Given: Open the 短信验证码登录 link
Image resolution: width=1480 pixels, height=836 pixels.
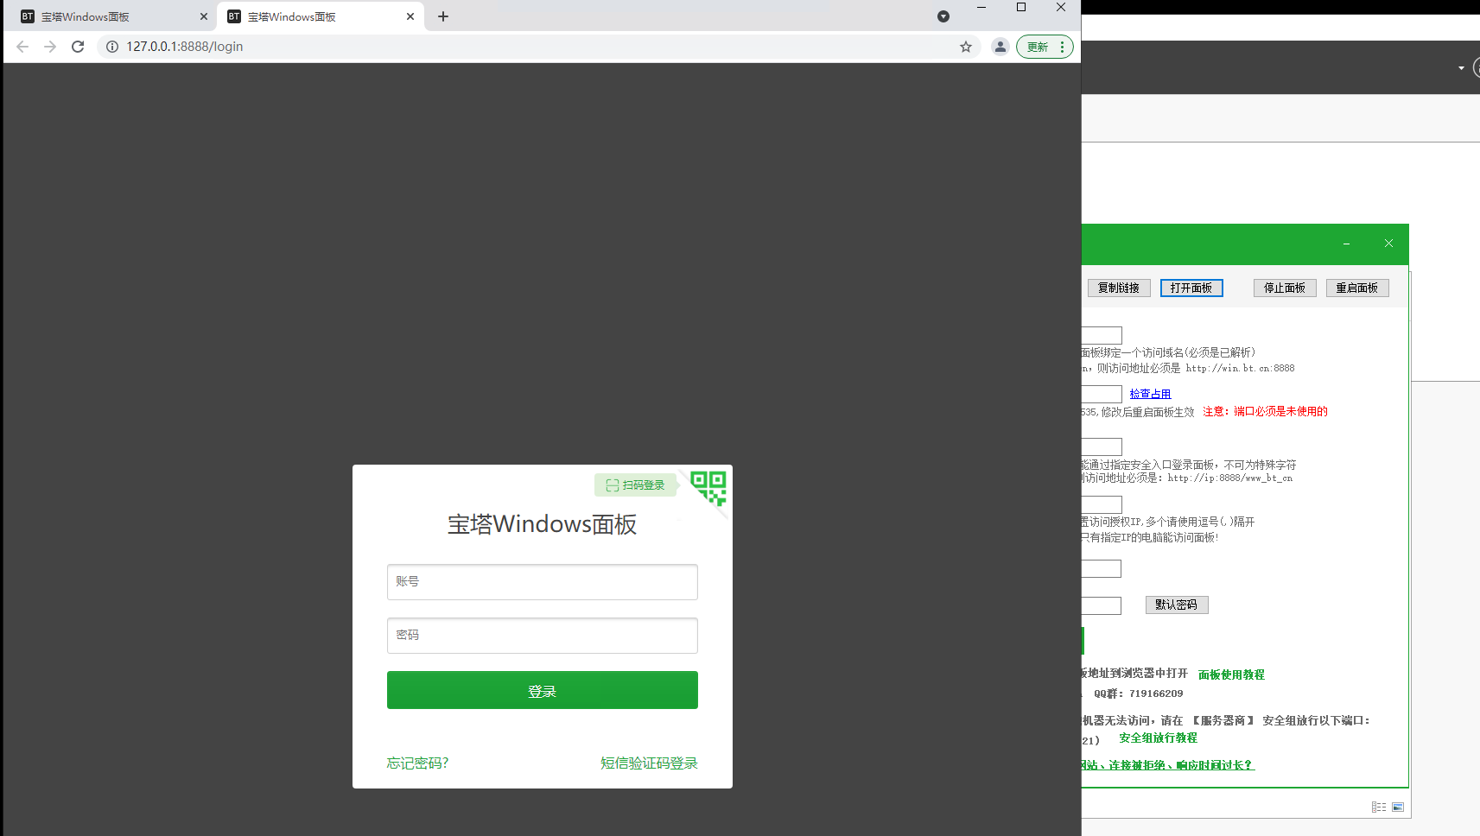Looking at the screenshot, I should [649, 763].
